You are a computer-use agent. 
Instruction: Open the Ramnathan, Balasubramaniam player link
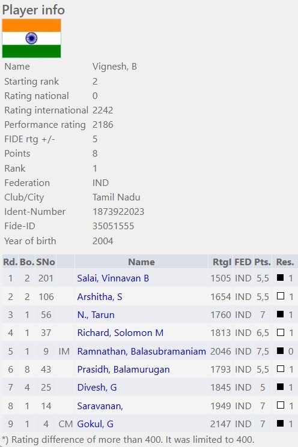142,351
